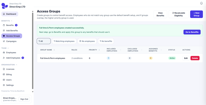Click the '2 conditions' rules cell
The width and height of the screenshot is (206, 105).
(x=77, y=58)
